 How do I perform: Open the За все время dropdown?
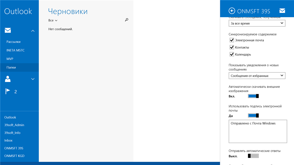point(257,23)
